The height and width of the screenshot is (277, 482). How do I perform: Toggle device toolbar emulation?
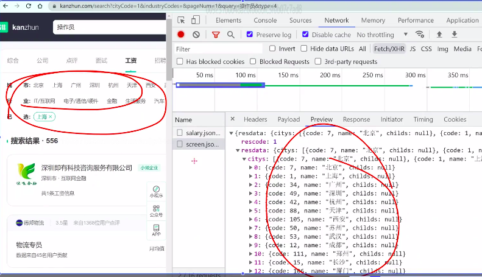(195, 20)
